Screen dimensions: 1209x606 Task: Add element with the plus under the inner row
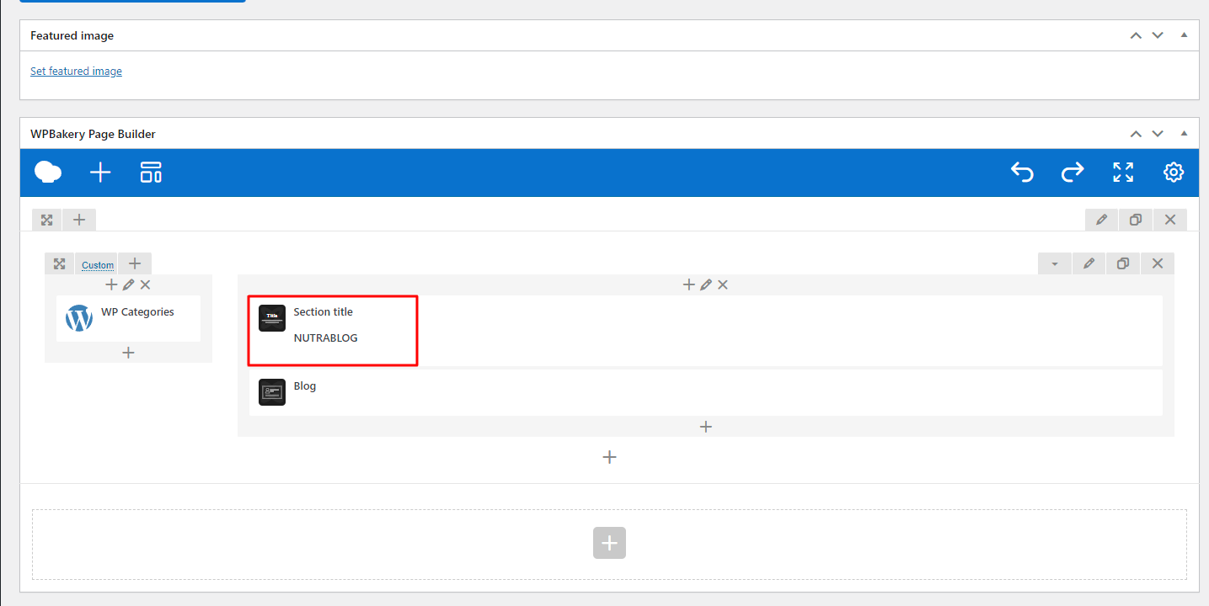tap(610, 457)
